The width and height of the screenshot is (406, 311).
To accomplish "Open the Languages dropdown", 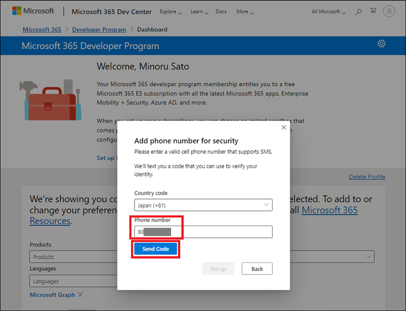I will tap(74, 281).
